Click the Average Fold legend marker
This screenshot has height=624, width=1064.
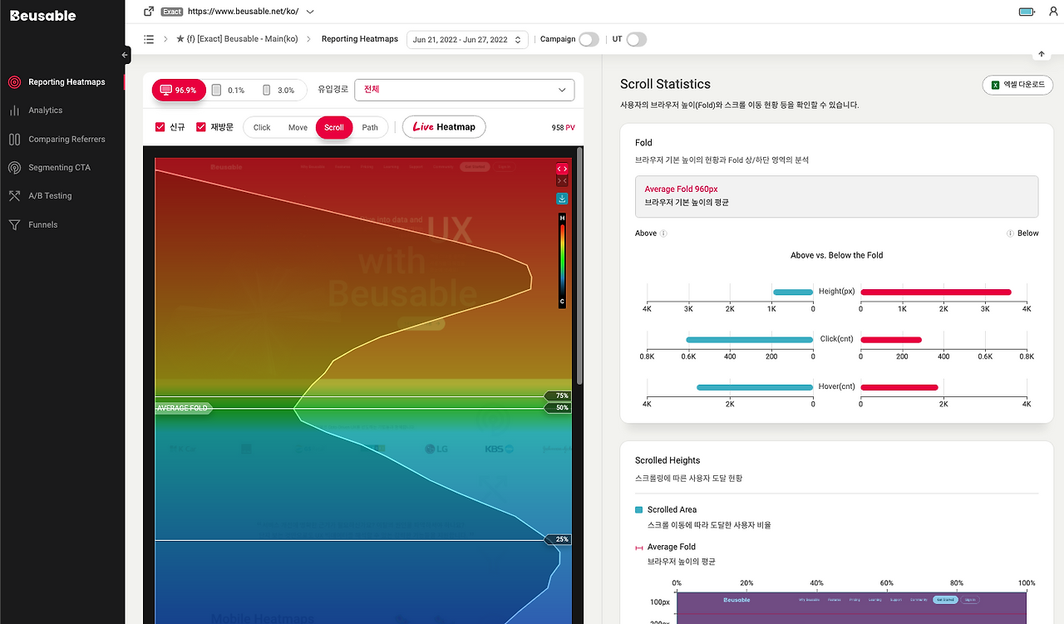coord(639,548)
